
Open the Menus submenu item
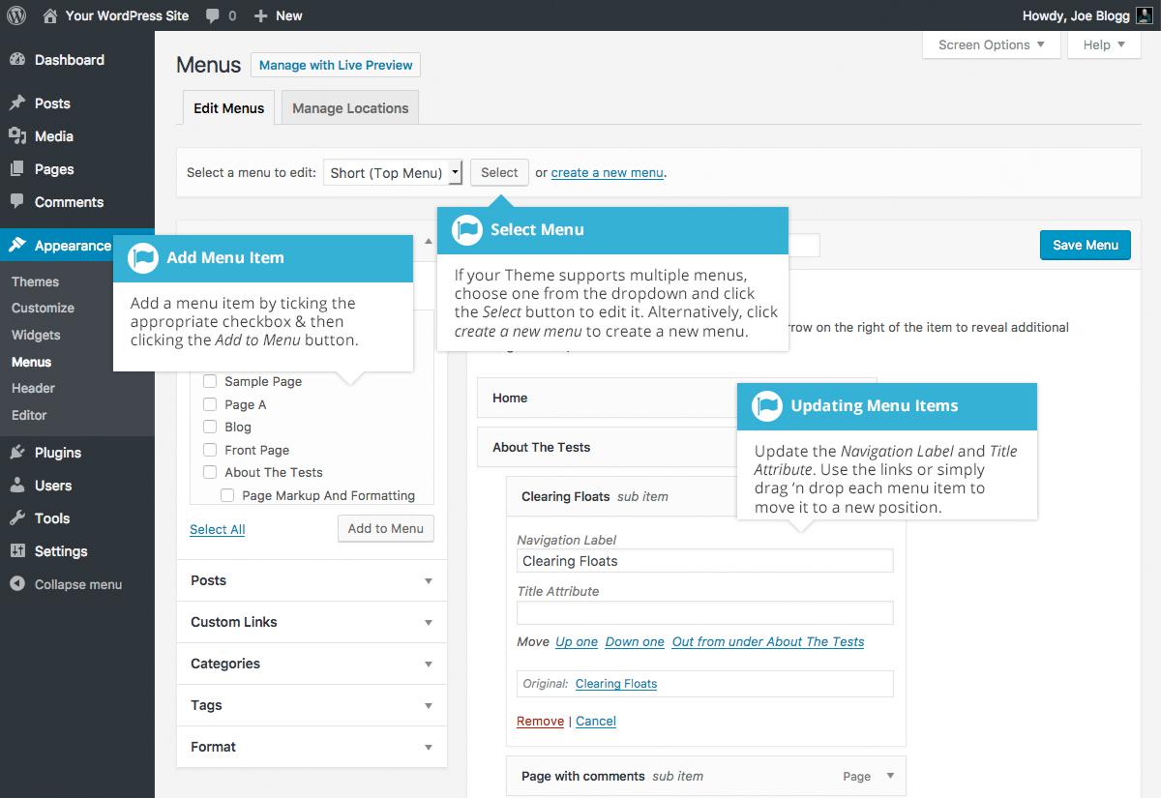coord(32,362)
